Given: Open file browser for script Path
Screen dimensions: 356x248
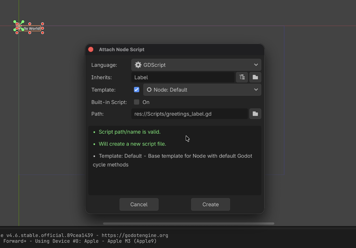Looking at the screenshot, I should (255, 114).
